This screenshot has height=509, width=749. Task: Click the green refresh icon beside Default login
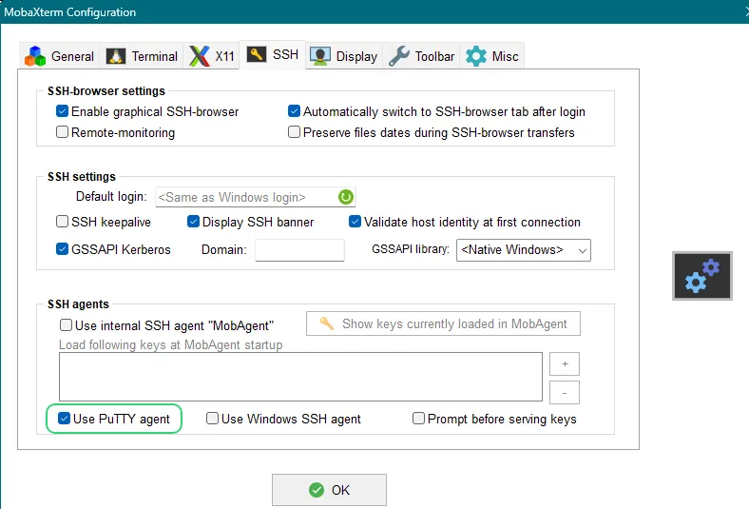pyautogui.click(x=346, y=197)
